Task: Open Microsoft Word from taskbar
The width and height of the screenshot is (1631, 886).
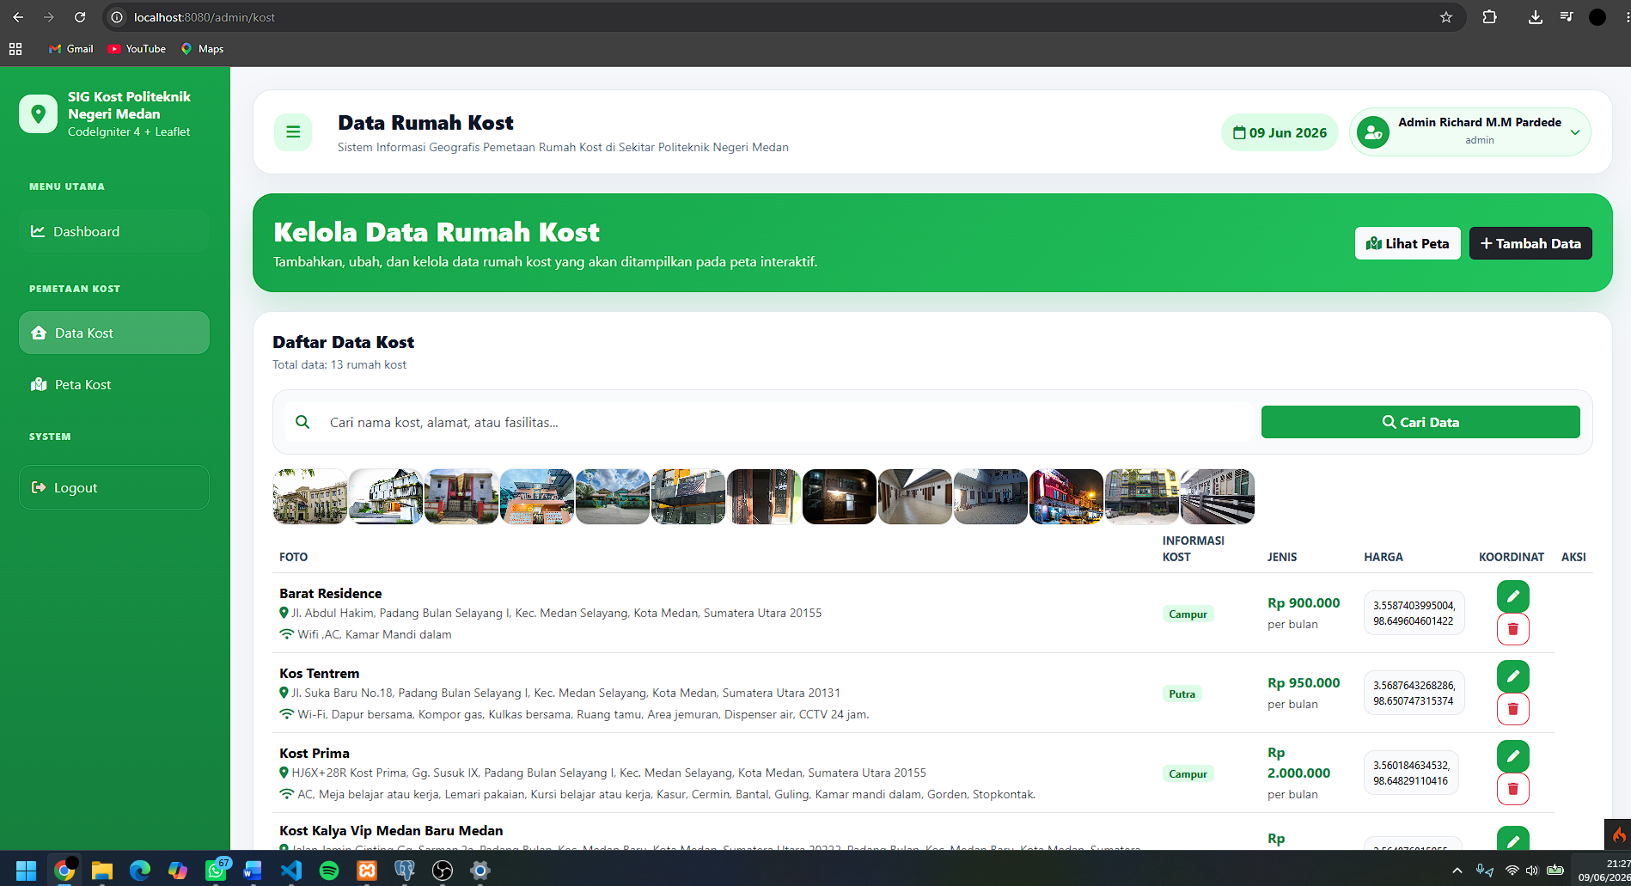Action: click(253, 871)
